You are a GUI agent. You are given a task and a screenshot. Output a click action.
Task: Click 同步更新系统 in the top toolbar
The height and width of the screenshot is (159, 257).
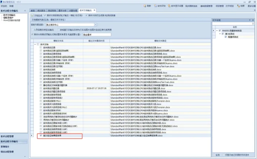pyautogui.click(x=191, y=6)
